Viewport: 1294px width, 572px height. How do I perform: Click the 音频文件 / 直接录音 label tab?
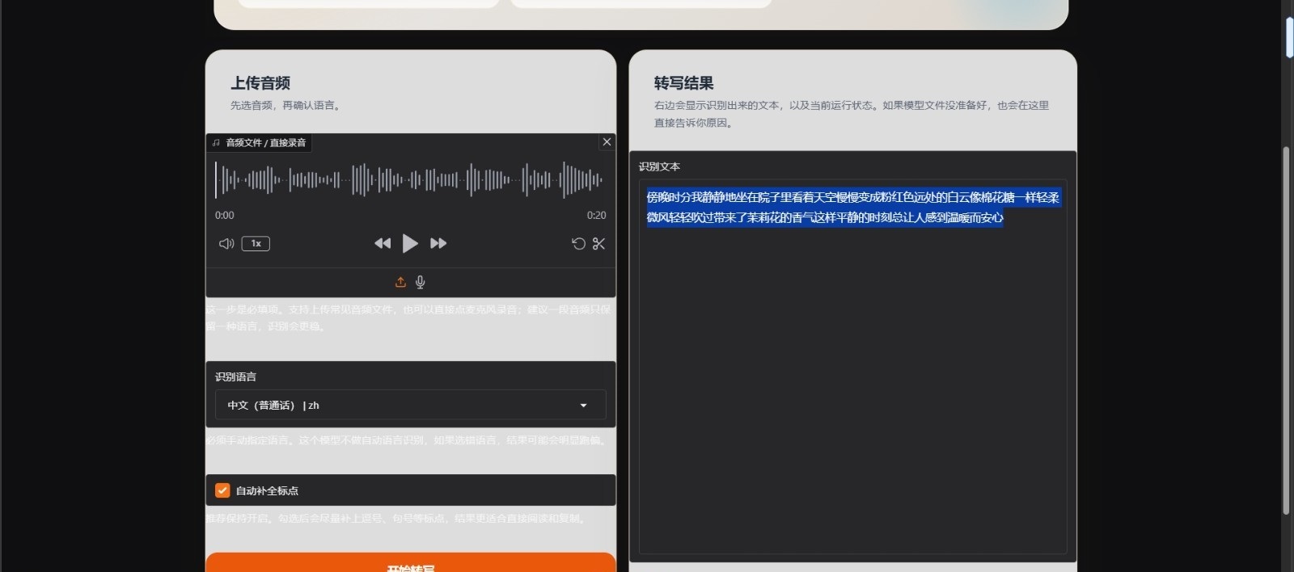260,143
